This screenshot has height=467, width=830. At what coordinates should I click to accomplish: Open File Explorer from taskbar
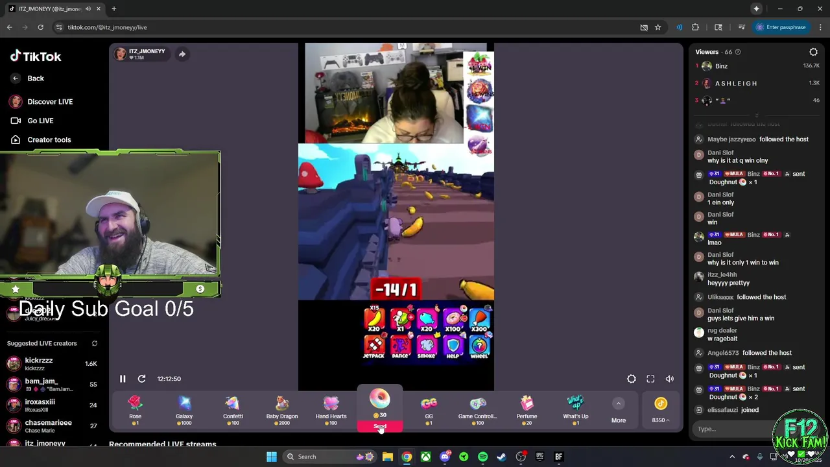point(387,457)
